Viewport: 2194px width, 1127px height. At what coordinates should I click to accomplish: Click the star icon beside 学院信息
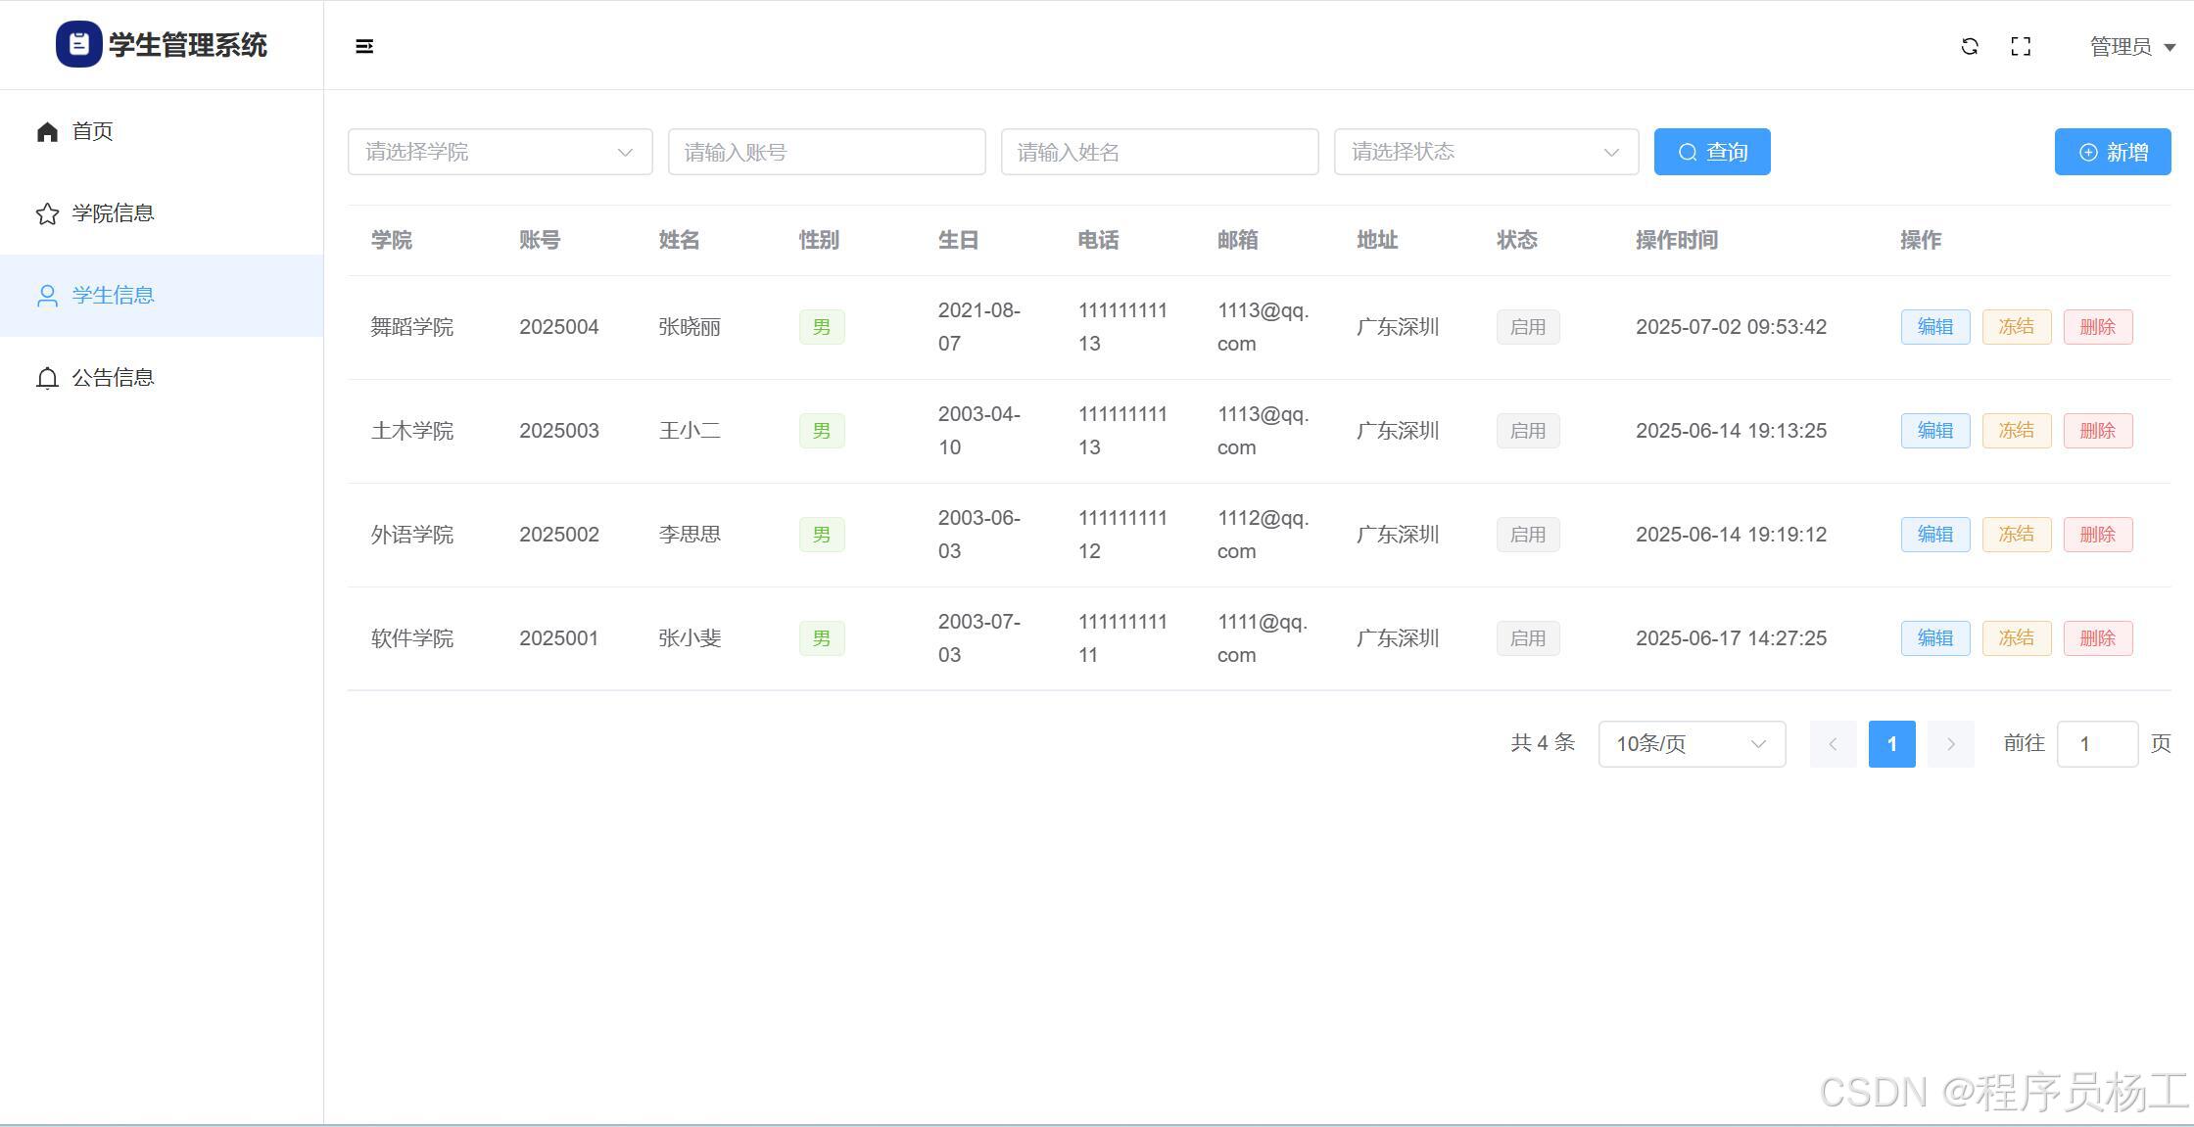tap(47, 213)
